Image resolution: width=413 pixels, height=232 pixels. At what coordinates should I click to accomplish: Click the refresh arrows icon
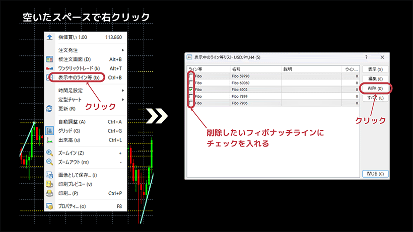(x=49, y=109)
